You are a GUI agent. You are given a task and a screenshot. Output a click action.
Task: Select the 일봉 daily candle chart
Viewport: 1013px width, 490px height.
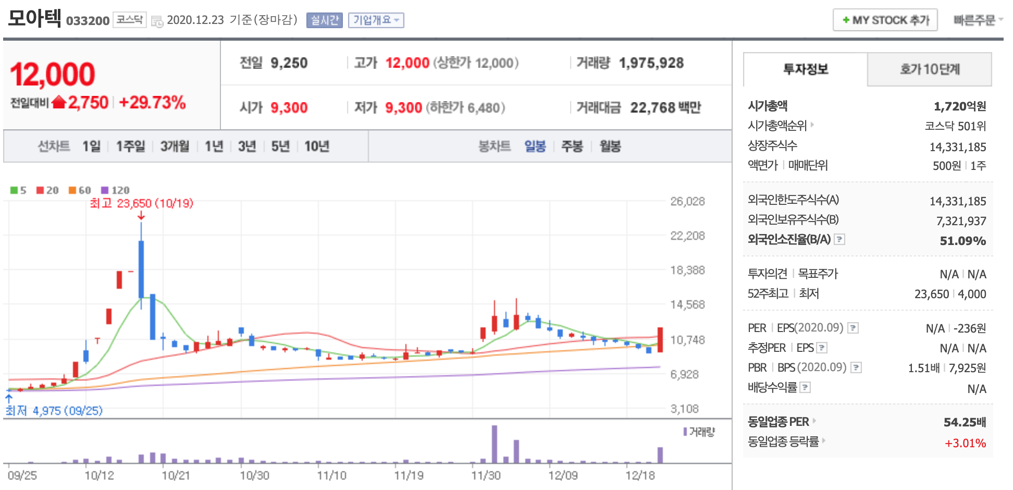click(535, 146)
